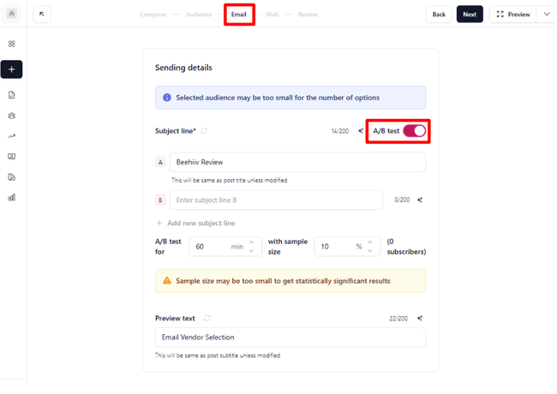Expand the dropdown arrow next to Preview
The width and height of the screenshot is (557, 394).
pyautogui.click(x=547, y=15)
